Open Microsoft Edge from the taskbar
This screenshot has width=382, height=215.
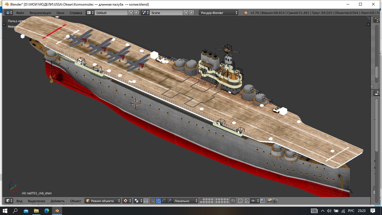46,211
